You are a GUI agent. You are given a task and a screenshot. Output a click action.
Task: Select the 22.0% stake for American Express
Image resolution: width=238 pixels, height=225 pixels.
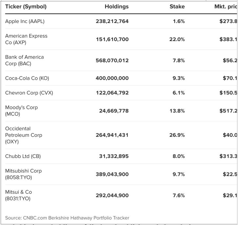pos(177,39)
